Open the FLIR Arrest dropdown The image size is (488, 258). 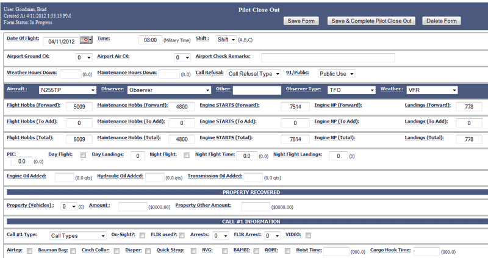click(272, 235)
